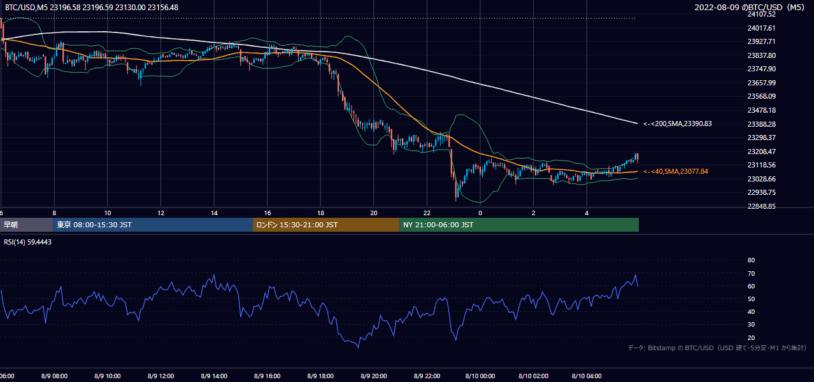Click the BTC/USD,M5 OHLC header text

click(92, 7)
